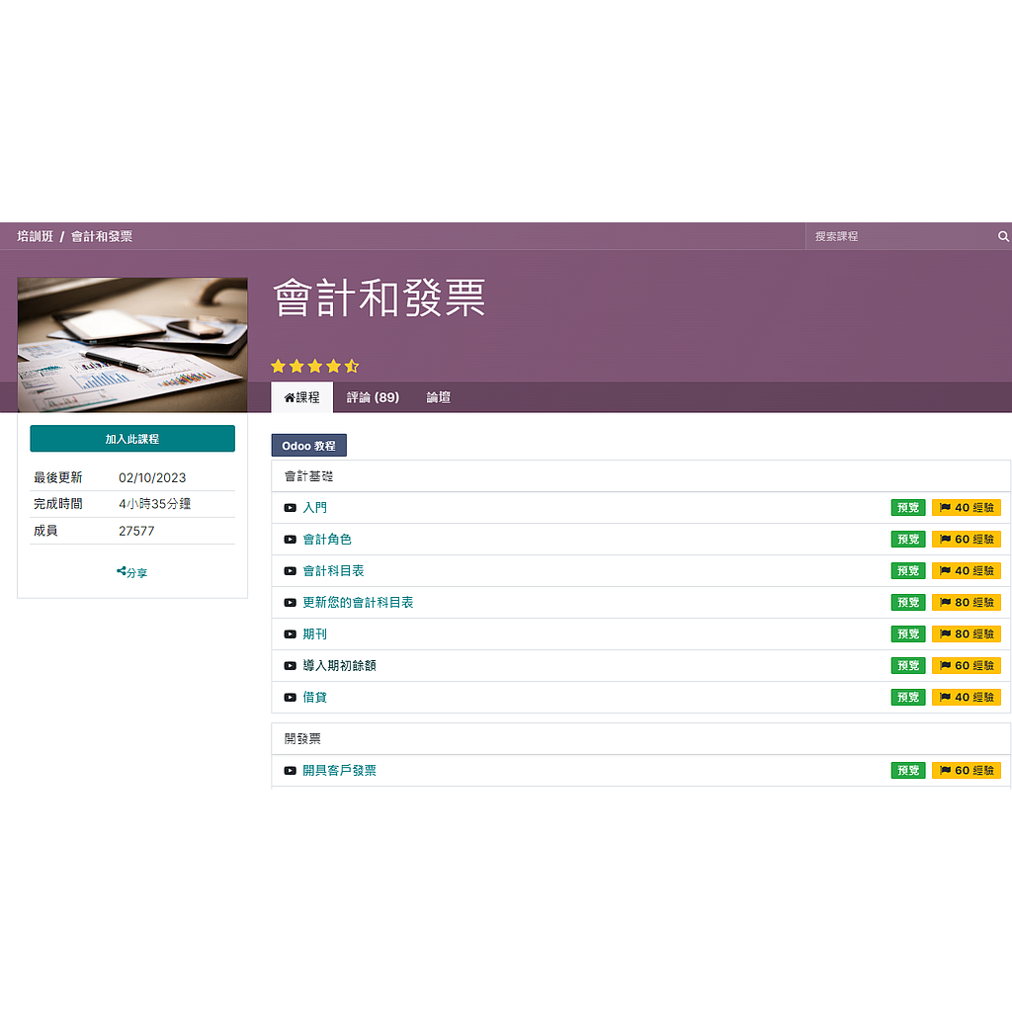Click the 27577 members value
This screenshot has width=1012, height=1012.
[x=136, y=531]
